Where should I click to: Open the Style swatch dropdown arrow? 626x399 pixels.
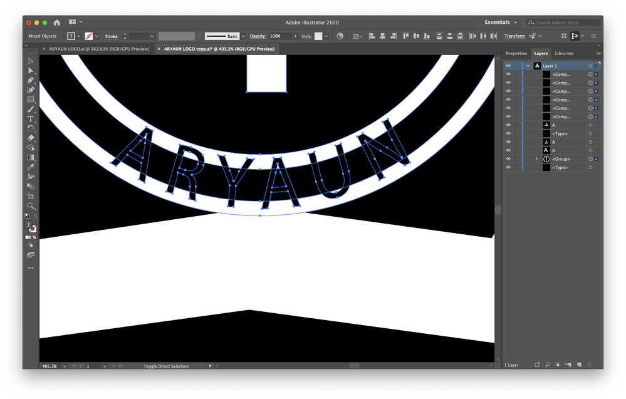[x=326, y=36]
